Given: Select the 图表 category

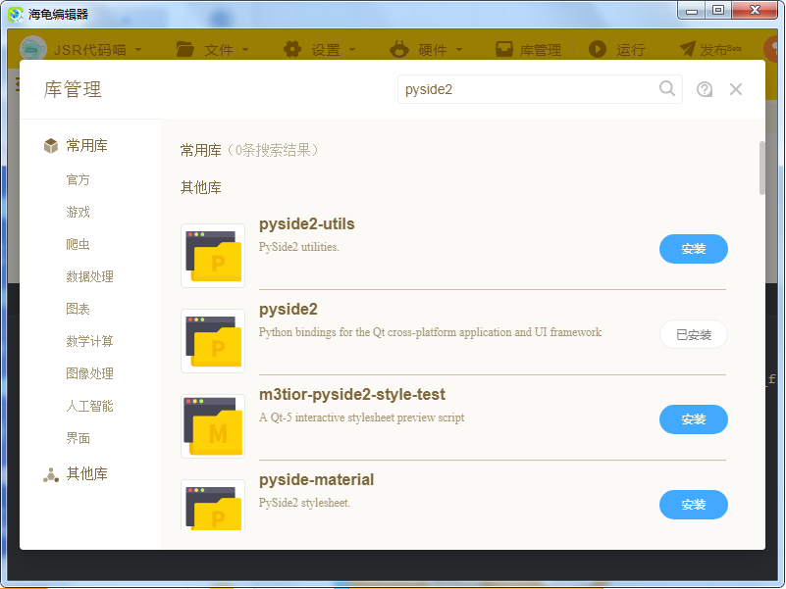Looking at the screenshot, I should (78, 309).
